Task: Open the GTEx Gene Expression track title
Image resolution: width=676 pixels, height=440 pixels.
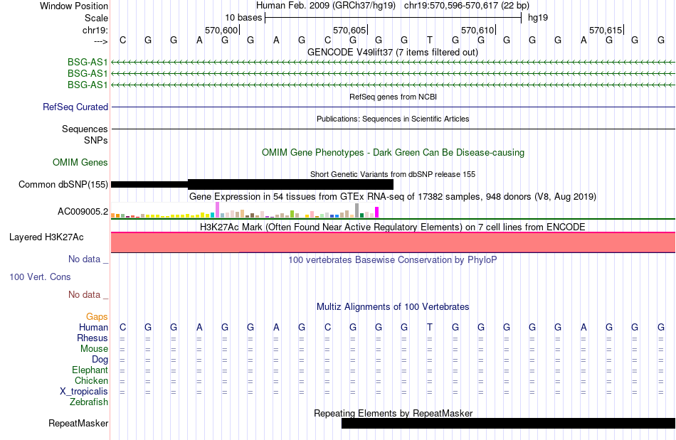Action: pyautogui.click(x=393, y=197)
